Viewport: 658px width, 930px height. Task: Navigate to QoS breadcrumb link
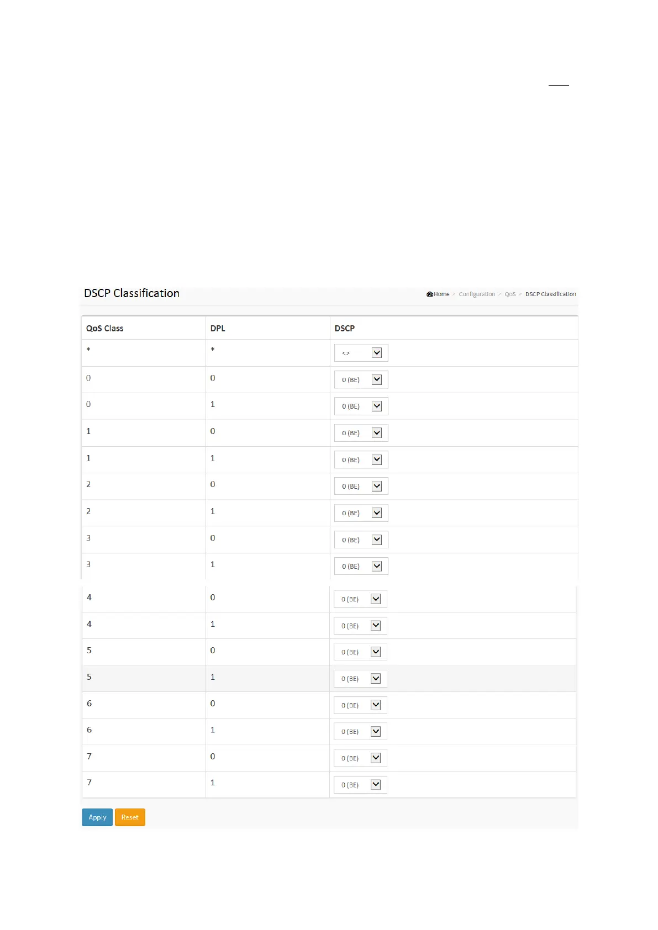coord(510,294)
